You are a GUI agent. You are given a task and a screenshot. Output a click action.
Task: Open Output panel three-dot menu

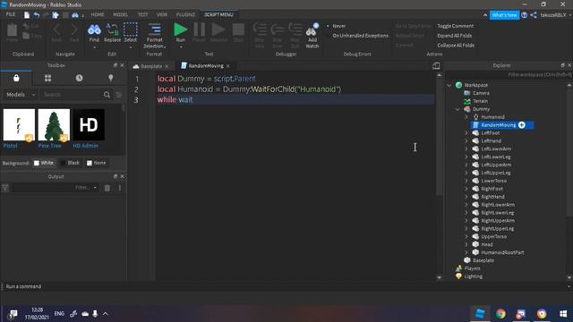[x=119, y=188]
